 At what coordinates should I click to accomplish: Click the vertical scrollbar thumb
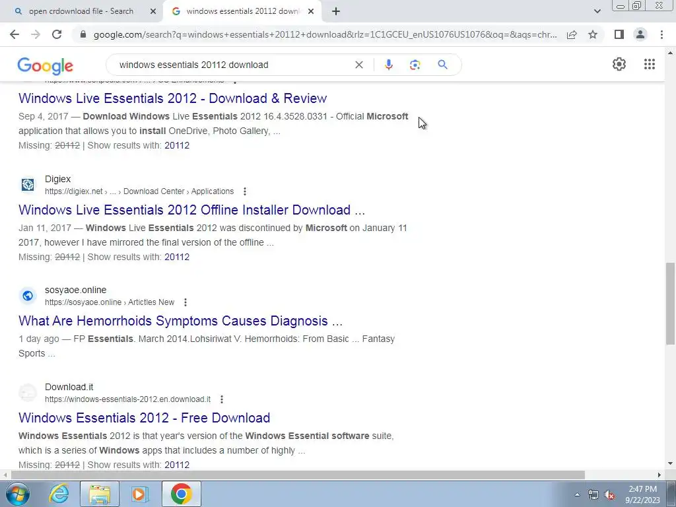point(671,303)
